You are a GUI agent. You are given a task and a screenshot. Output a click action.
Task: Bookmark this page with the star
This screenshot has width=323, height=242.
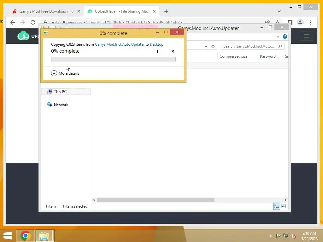point(278,22)
